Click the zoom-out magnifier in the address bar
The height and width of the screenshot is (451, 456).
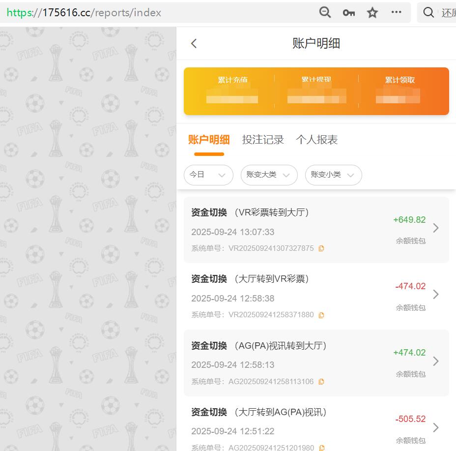[x=325, y=13]
